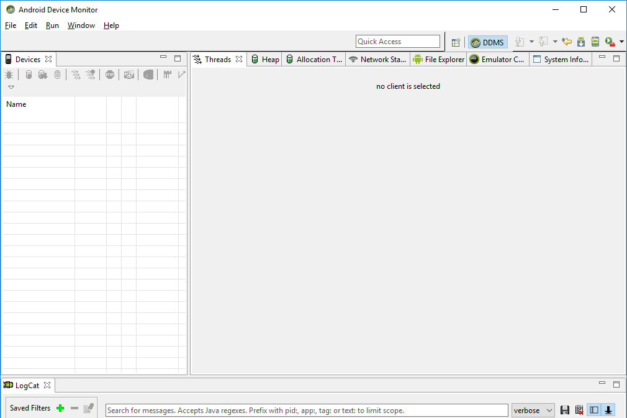The image size is (627, 418).
Task: Switch to the DDMS perspective
Action: tap(487, 42)
